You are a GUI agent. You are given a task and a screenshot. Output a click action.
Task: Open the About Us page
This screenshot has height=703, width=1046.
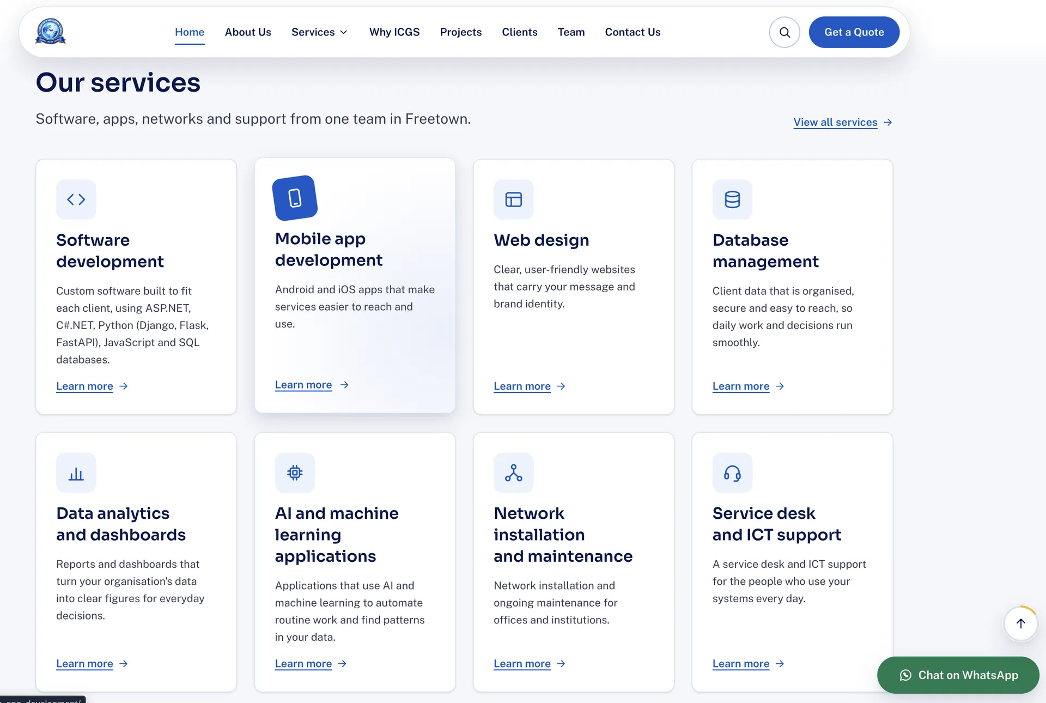[248, 32]
